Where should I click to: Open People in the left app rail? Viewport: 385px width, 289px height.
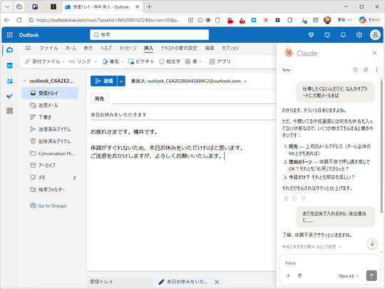(9, 81)
